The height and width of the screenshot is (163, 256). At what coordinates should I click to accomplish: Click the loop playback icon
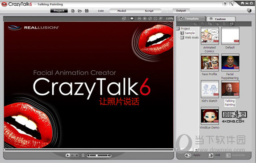click(x=83, y=155)
